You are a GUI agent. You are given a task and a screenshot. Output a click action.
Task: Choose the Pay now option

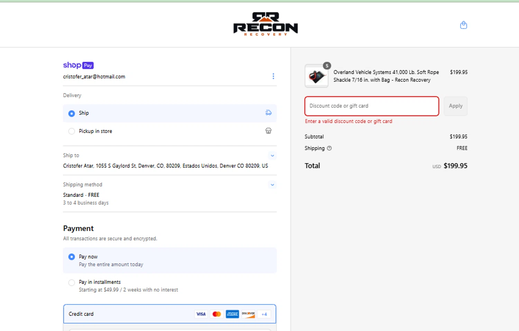[x=170, y=260]
